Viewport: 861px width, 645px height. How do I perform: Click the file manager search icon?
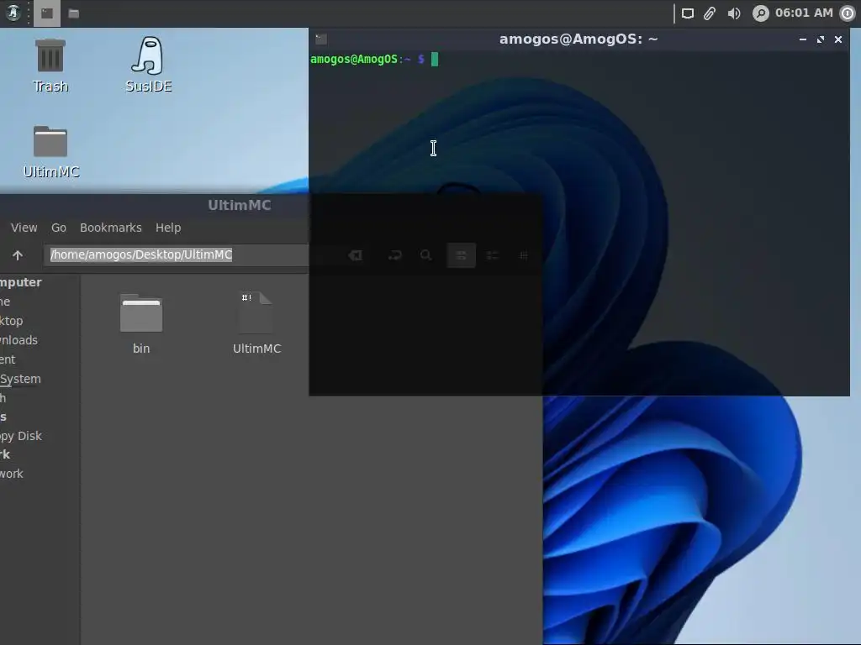425,255
